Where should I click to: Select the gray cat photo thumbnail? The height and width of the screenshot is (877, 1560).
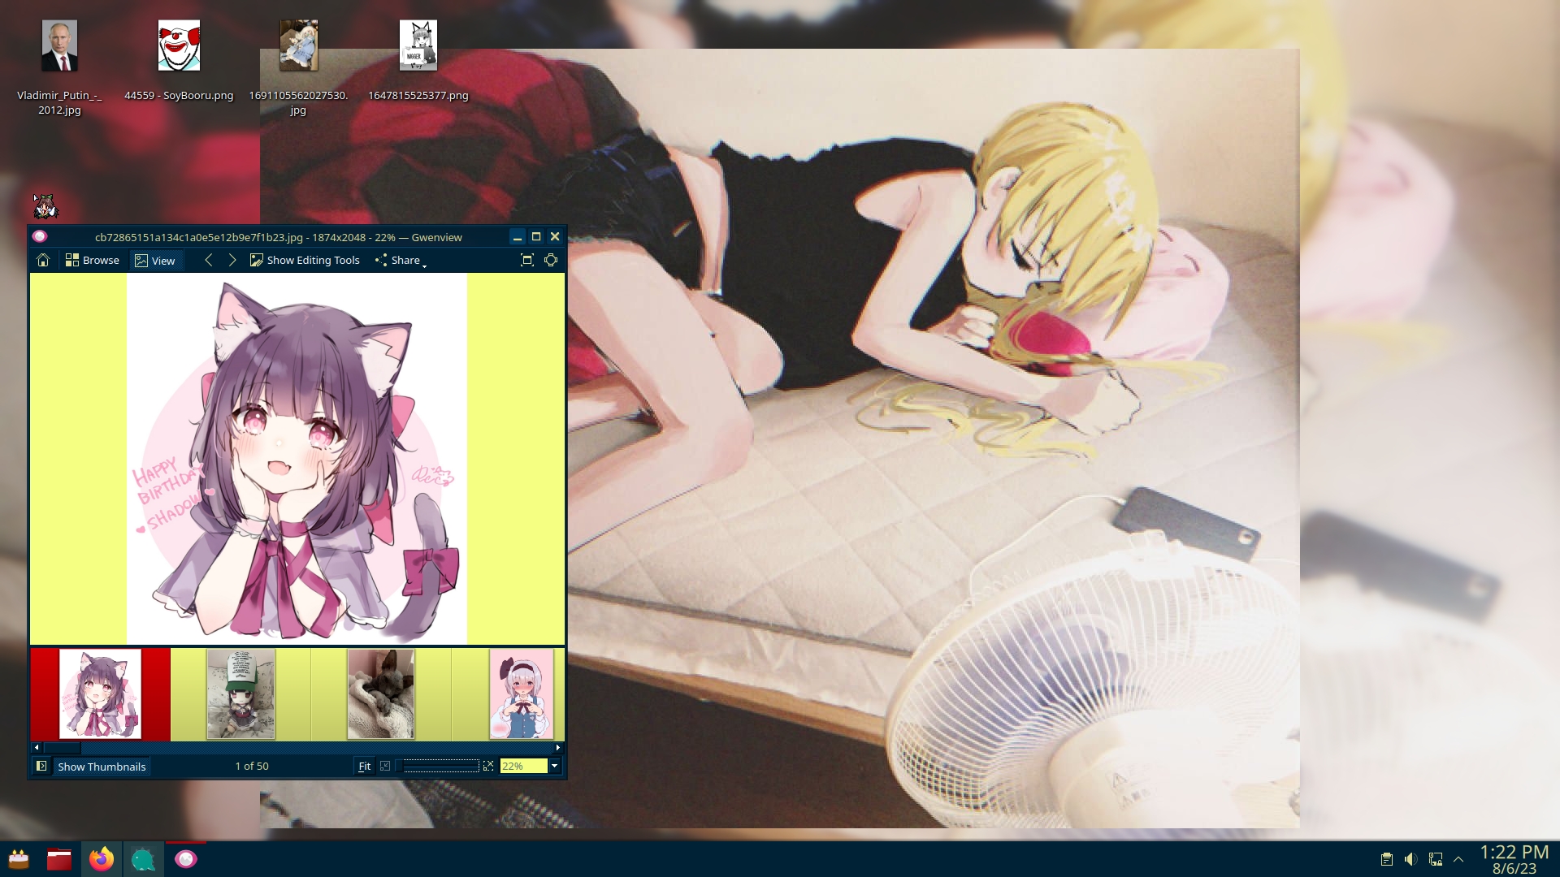tap(381, 693)
